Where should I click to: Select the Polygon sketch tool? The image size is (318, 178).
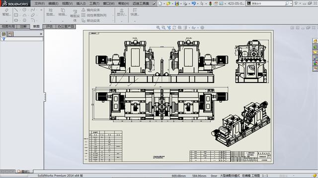pos(24,20)
